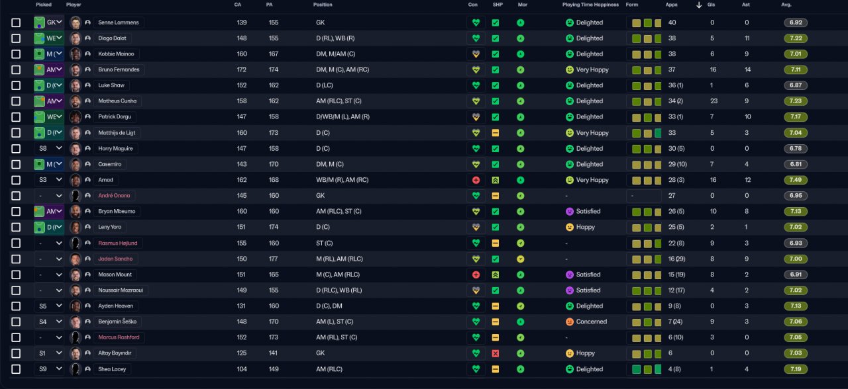Screen dimensions: 848x389
Task: Open Senne Lammens' GK picked dropdown
Action: pos(49,22)
